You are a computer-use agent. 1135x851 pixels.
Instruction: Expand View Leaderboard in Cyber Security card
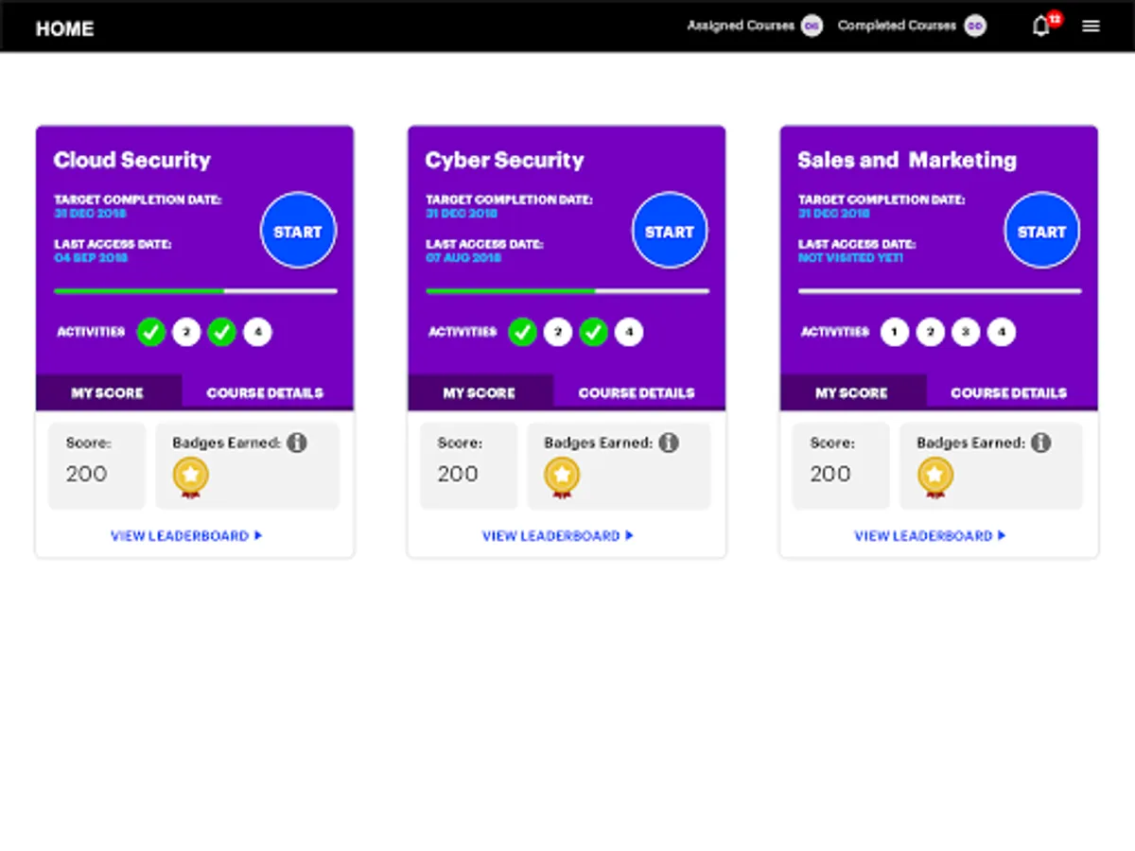tap(558, 536)
